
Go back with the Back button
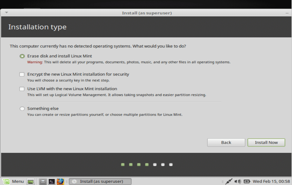226,142
